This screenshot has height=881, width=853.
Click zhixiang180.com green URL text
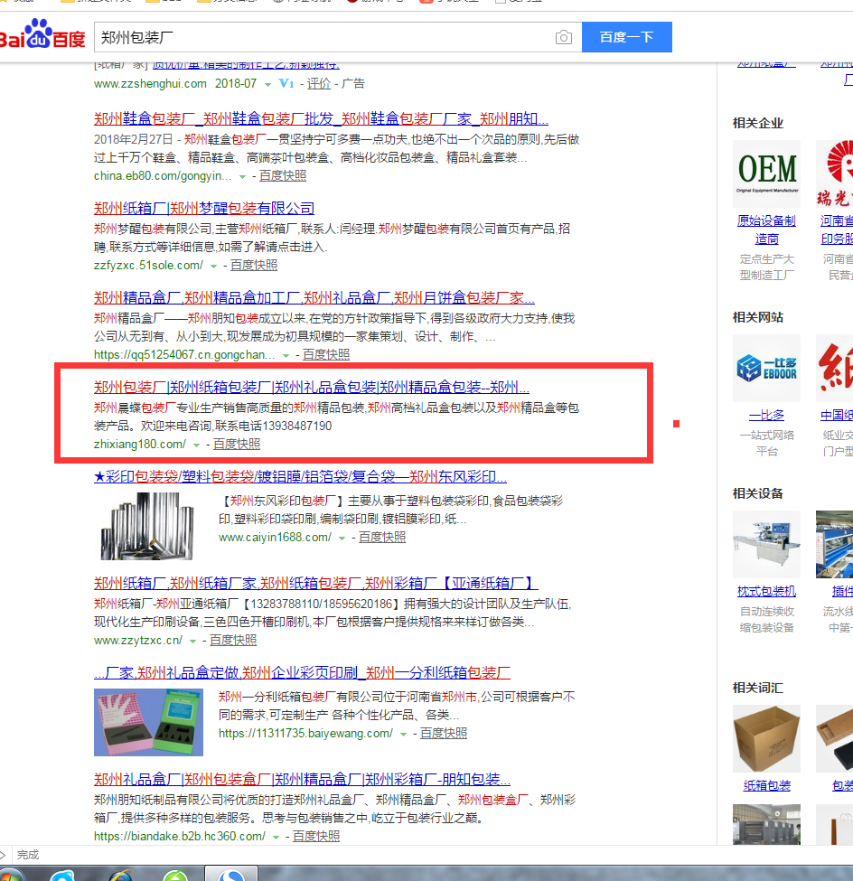[140, 444]
